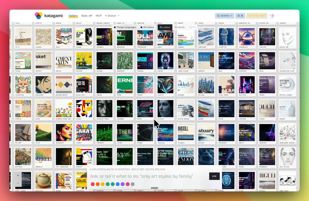Open the Estuary thumbnail
The width and height of the screenshot is (309, 201).
tap(206, 133)
